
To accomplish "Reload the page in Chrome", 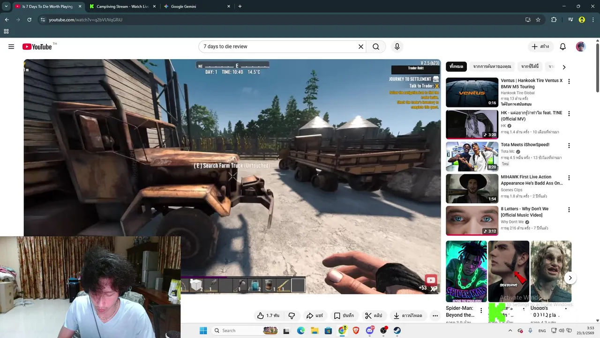I will point(29,20).
